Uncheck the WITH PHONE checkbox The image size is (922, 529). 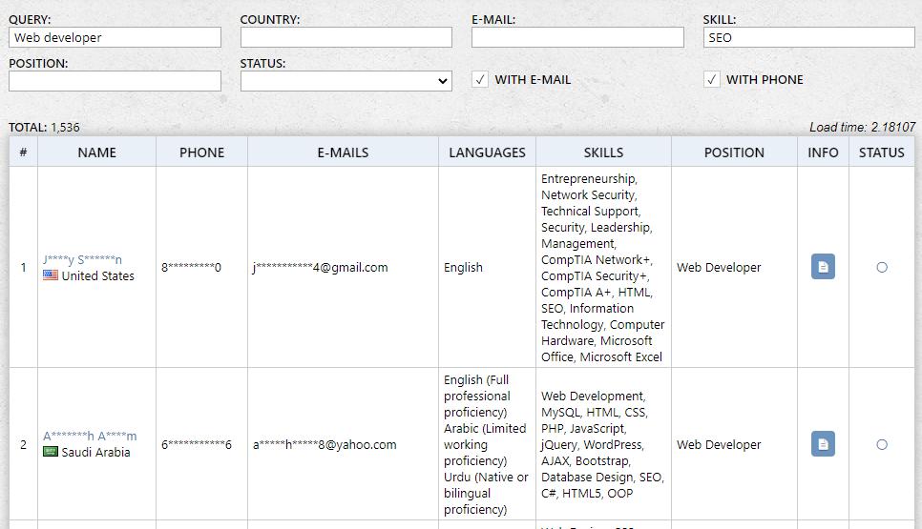(x=712, y=80)
